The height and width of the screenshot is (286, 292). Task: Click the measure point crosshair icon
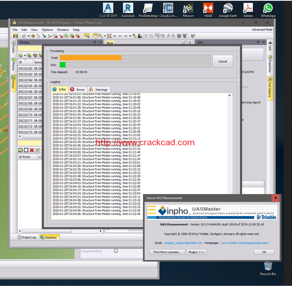[33, 36]
